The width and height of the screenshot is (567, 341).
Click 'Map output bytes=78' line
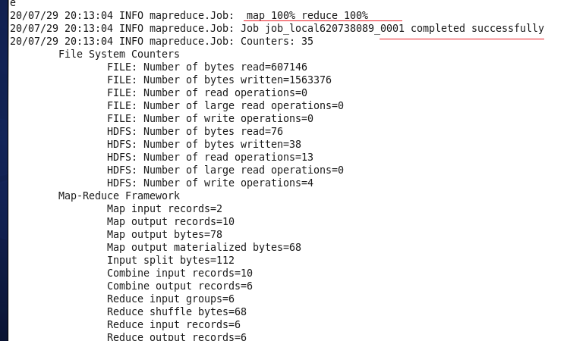(x=164, y=234)
